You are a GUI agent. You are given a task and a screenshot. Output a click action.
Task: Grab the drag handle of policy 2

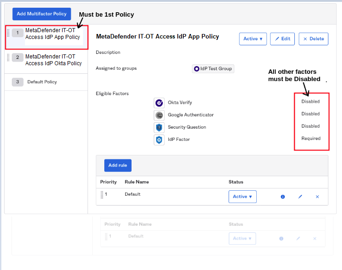coord(8,57)
